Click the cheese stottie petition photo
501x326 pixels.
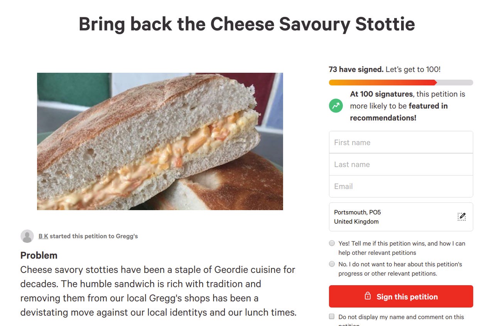160,141
